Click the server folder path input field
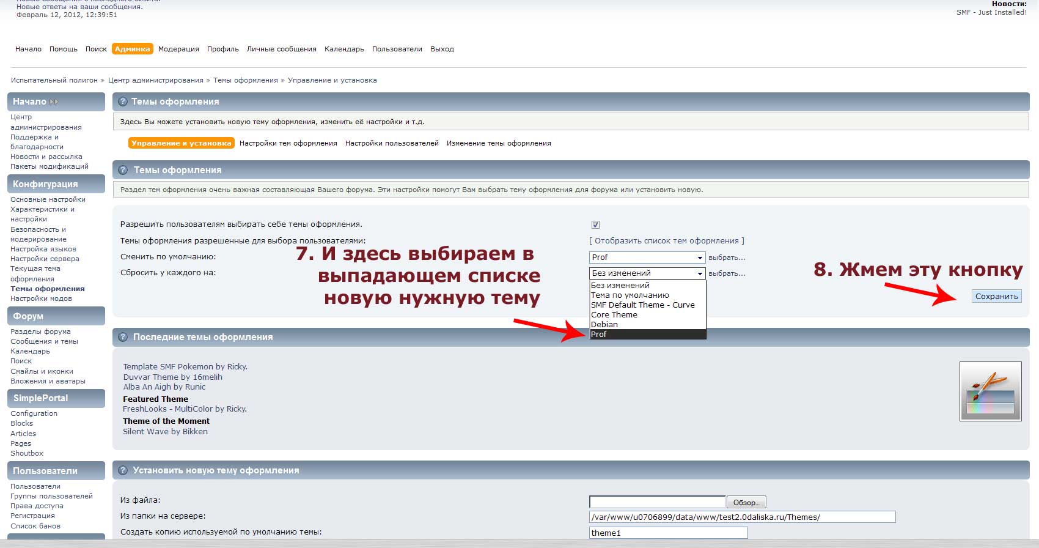 [743, 517]
